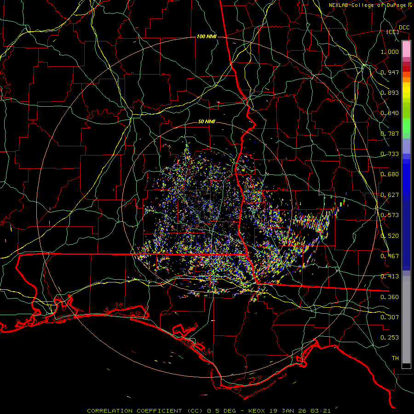
Task: Click the 0.733 legend value
Action: [x=390, y=154]
